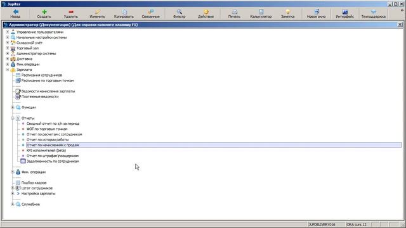Viewport: 406px width, 228px height.
Task: Click the Складской учёт icon
Action: tap(13, 43)
